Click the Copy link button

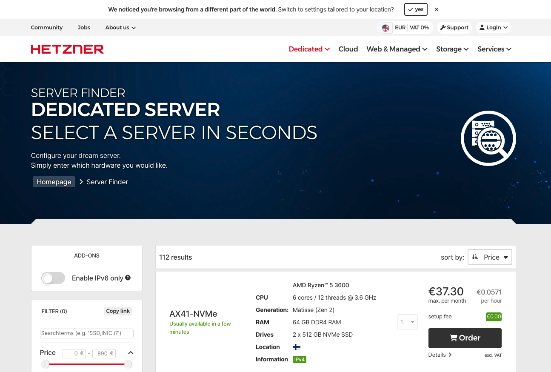click(118, 311)
